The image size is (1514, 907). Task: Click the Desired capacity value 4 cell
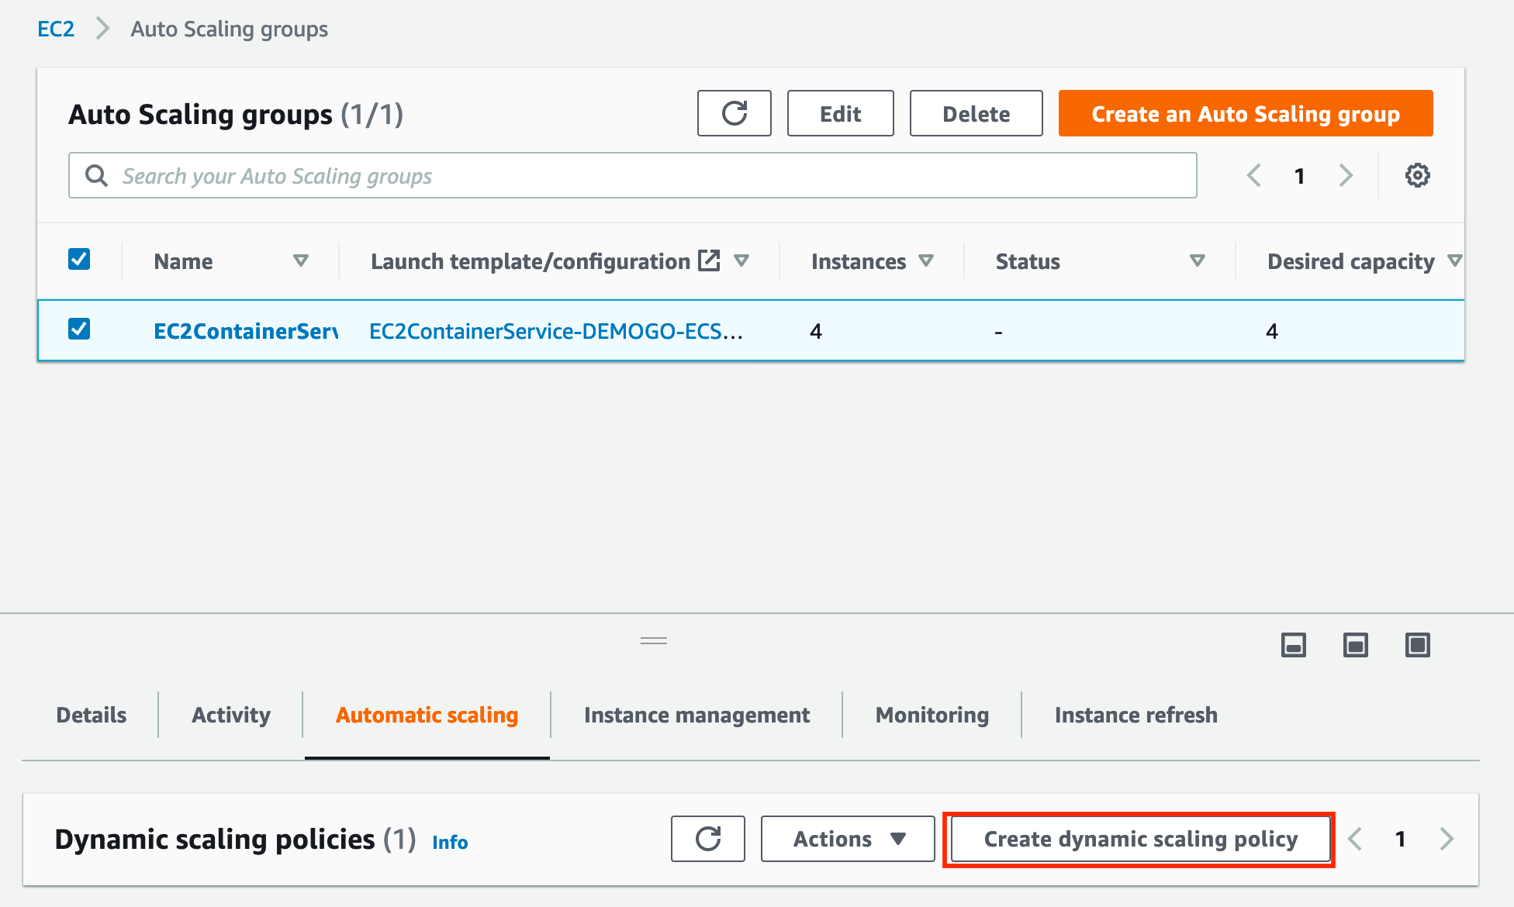pyautogui.click(x=1272, y=331)
